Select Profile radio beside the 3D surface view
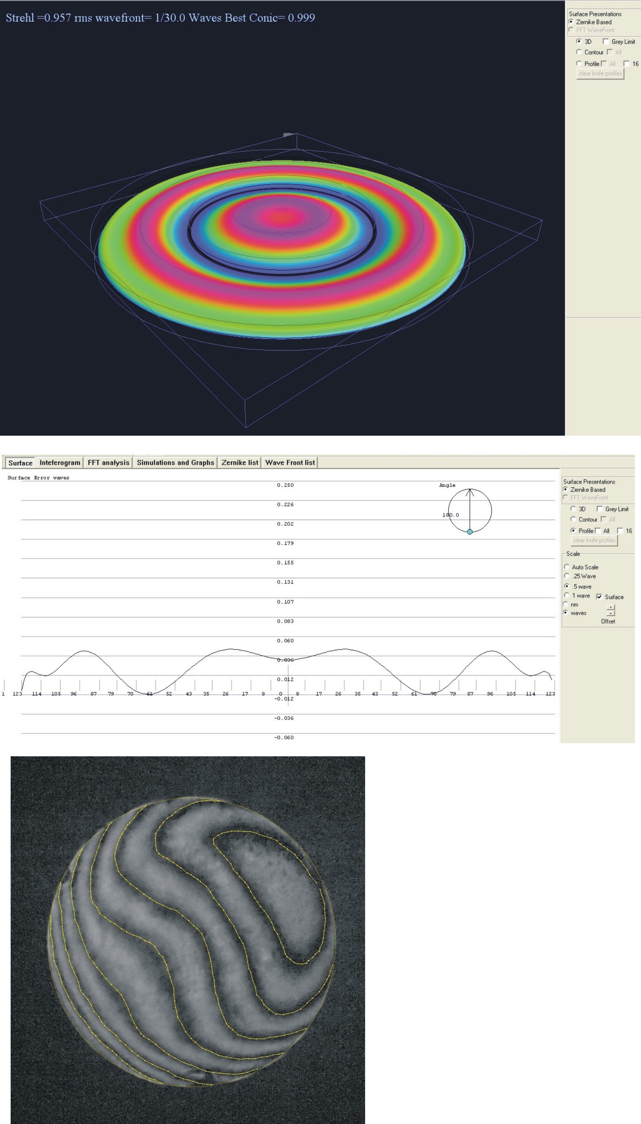The image size is (641, 1124). pos(579,63)
